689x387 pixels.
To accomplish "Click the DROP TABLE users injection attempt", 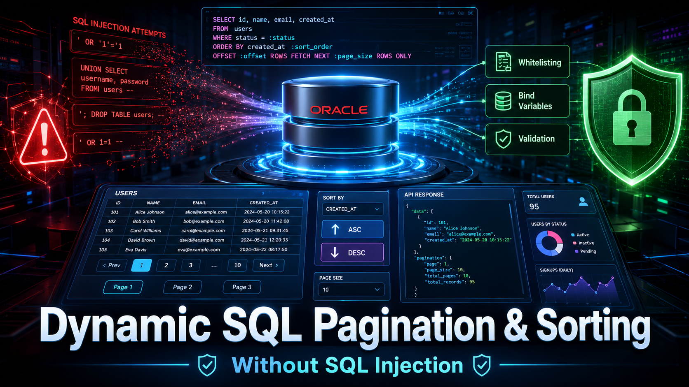I will [x=122, y=115].
